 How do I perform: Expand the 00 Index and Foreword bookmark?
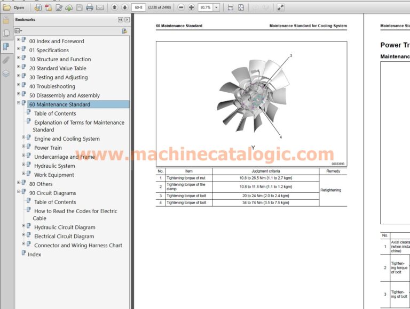point(19,39)
